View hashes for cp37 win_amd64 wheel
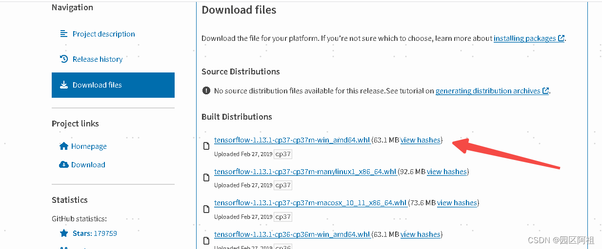This screenshot has width=602, height=249. pyautogui.click(x=421, y=140)
